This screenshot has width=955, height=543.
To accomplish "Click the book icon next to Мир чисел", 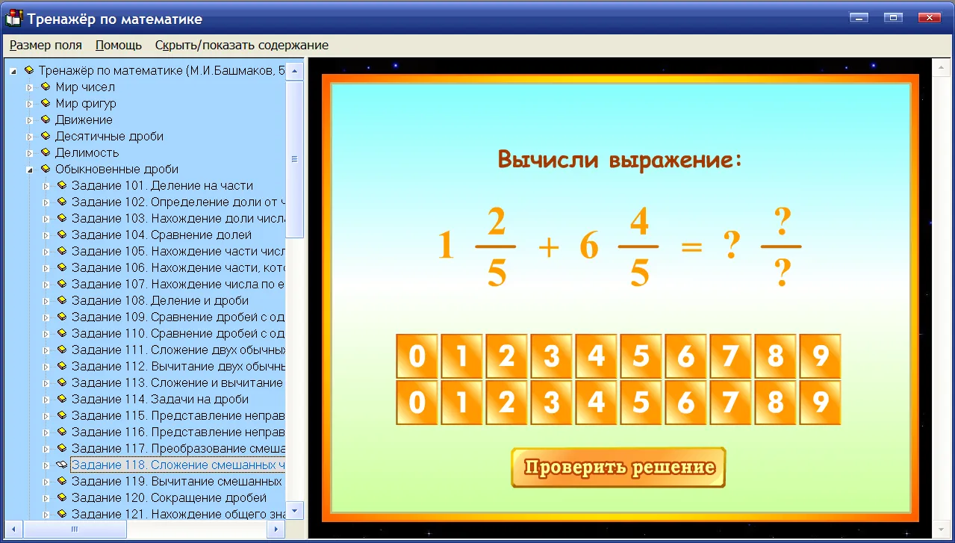I will [46, 87].
